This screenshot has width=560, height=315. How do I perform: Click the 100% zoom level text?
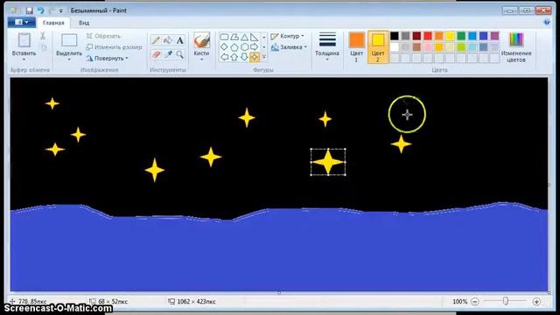click(x=459, y=302)
